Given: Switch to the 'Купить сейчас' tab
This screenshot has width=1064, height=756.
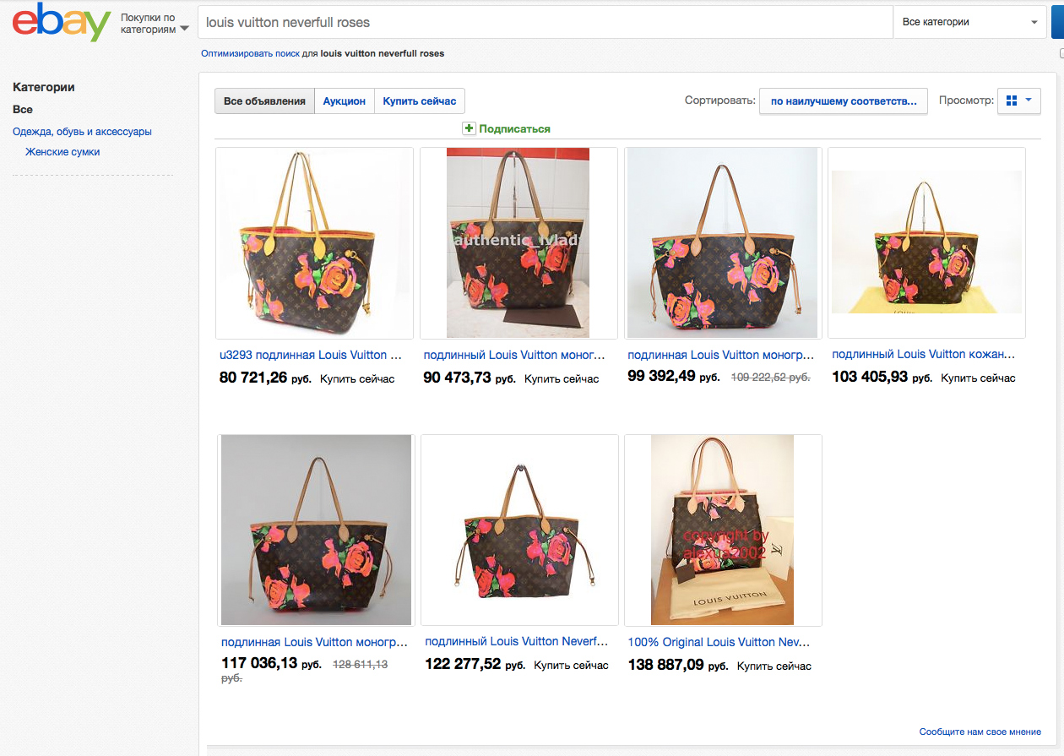Looking at the screenshot, I should pyautogui.click(x=419, y=101).
